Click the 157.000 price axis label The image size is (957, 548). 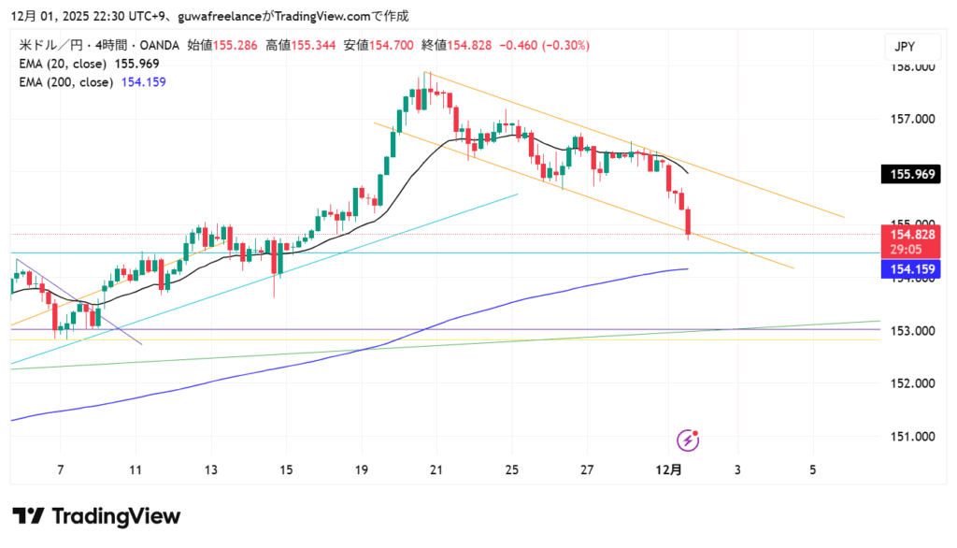click(908, 120)
